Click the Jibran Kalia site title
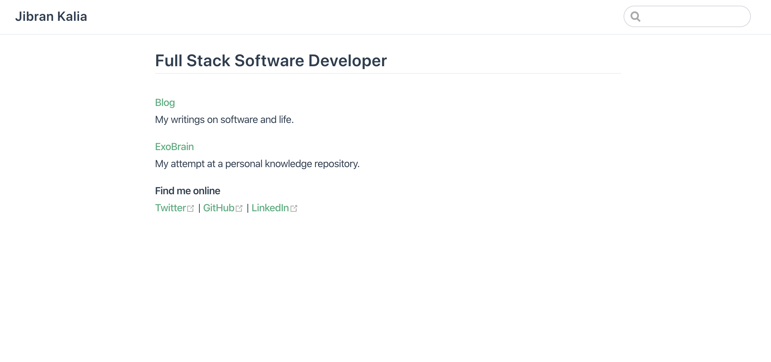This screenshot has height=362, width=771. click(x=51, y=16)
